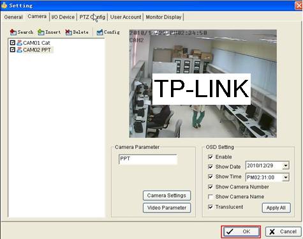Viewport: 303px width, 239px height.
Task: Toggle the OSD Enable checkbox
Action: [x=211, y=157]
